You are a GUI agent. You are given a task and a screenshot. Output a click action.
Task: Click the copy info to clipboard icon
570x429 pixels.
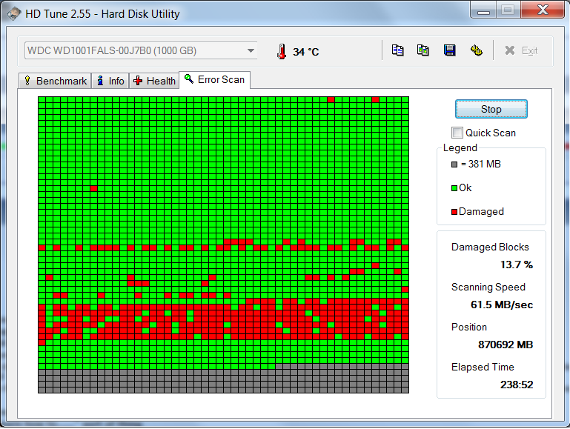point(398,50)
